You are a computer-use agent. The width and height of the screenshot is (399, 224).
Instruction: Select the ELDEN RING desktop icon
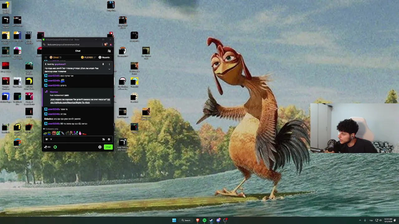[6, 52]
